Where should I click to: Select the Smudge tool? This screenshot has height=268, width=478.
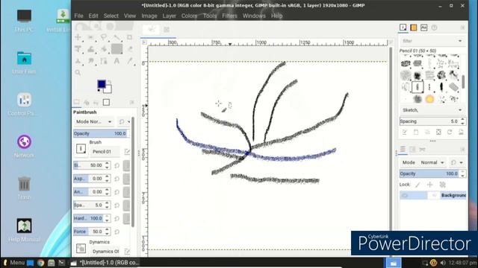[x=91, y=61]
